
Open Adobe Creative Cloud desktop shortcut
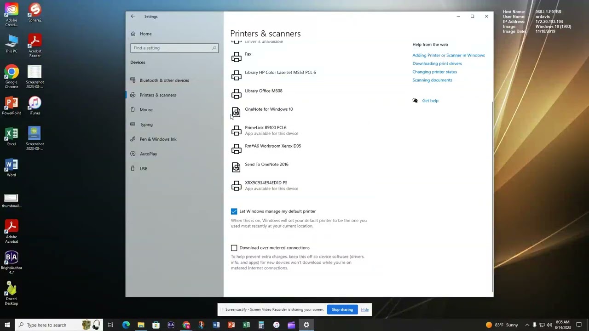(12, 15)
